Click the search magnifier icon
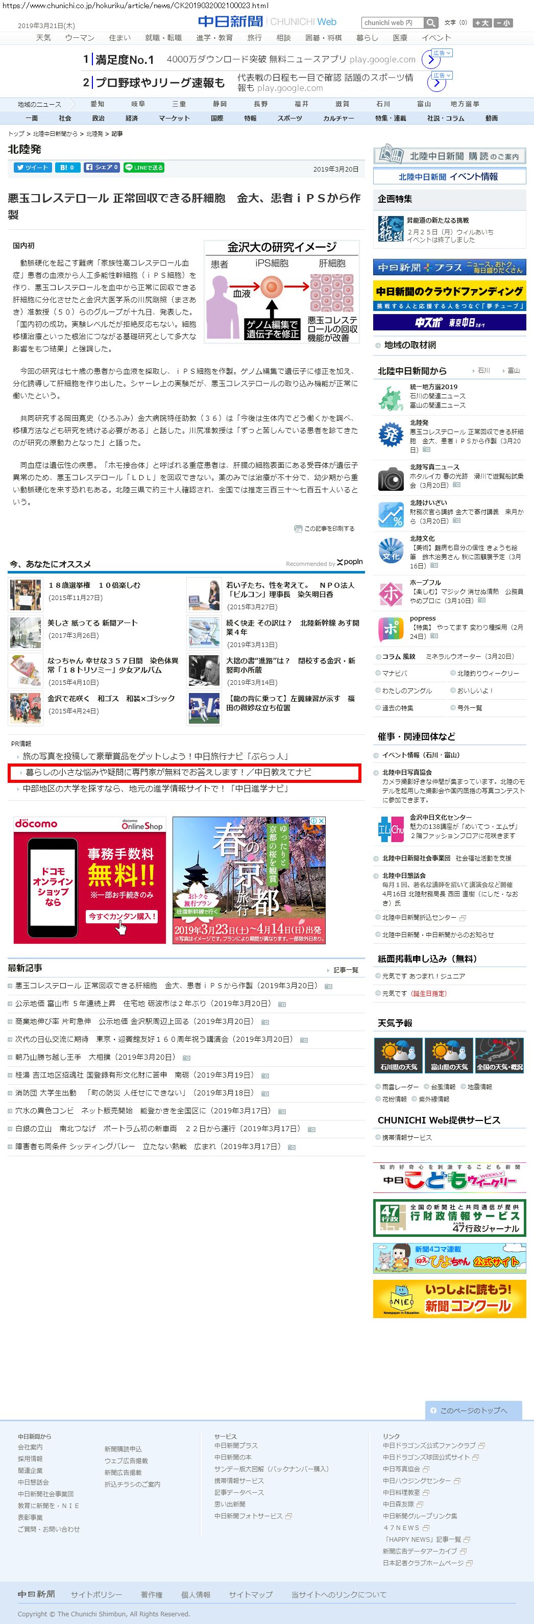534x1624 pixels. click(430, 22)
